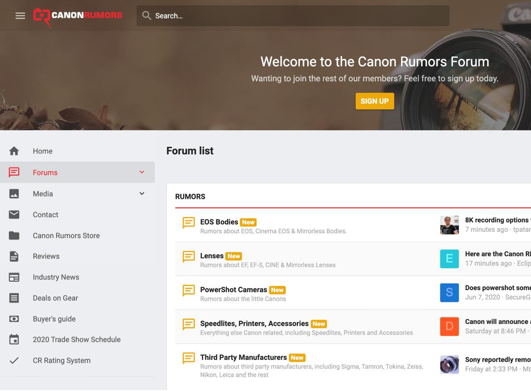The height and width of the screenshot is (391, 531).
Task: Expand the Media submenu chevron
Action: [142, 194]
